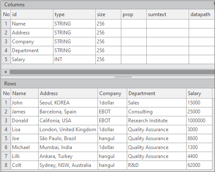Click the Department column id cell
Viewport: 215px width, 172px height.
[32, 51]
